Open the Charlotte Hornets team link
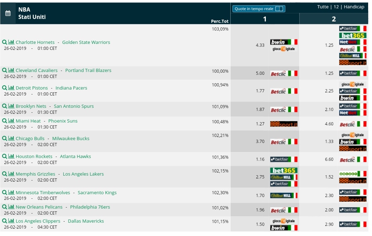The width and height of the screenshot is (372, 236). (35, 42)
